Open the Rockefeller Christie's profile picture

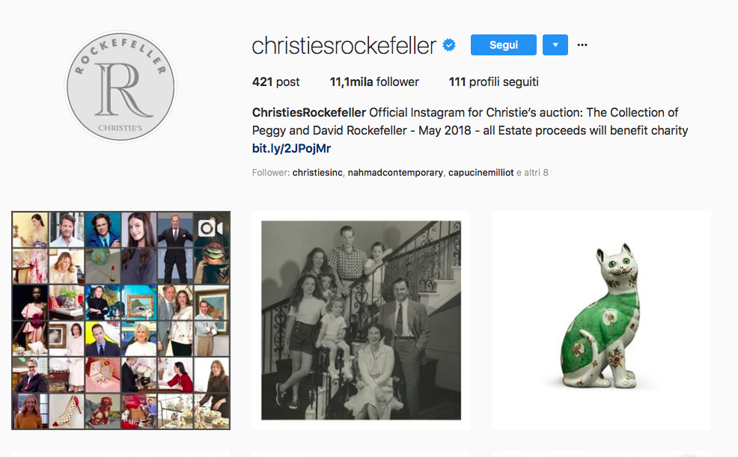(x=121, y=87)
